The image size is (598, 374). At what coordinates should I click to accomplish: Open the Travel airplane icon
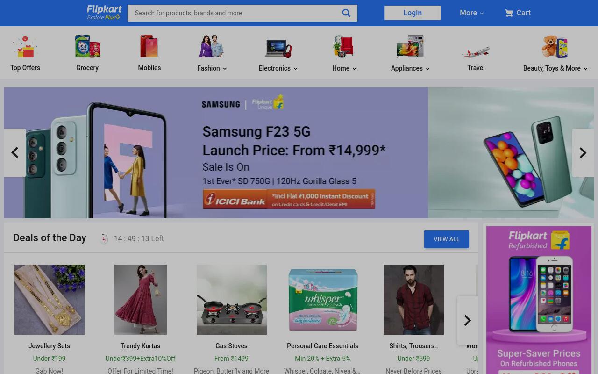[476, 51]
